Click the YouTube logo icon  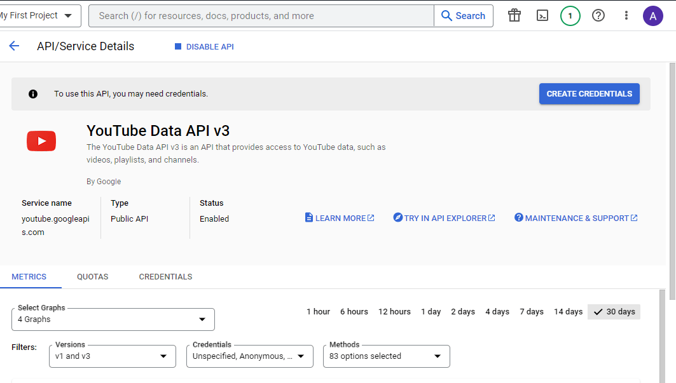(41, 141)
